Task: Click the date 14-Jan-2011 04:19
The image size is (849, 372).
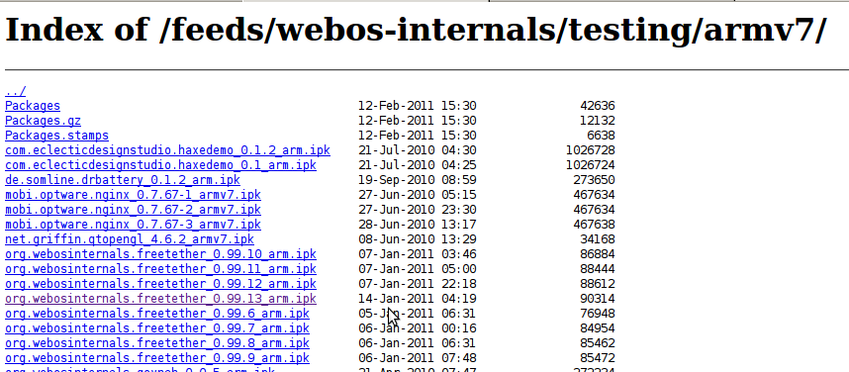Action: click(x=417, y=299)
